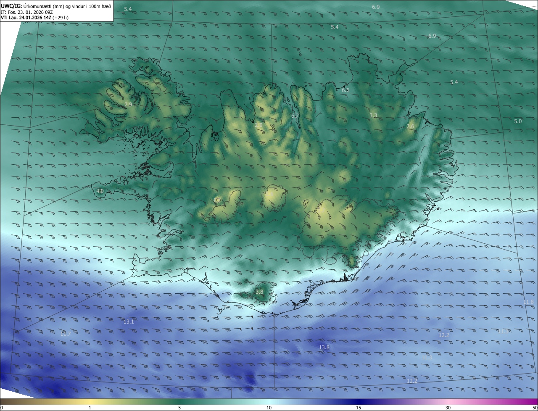Image resolution: width=538 pixels, height=411 pixels.
Task: Click the UWC/IG Úrkomumætti title line
Action: point(56,6)
